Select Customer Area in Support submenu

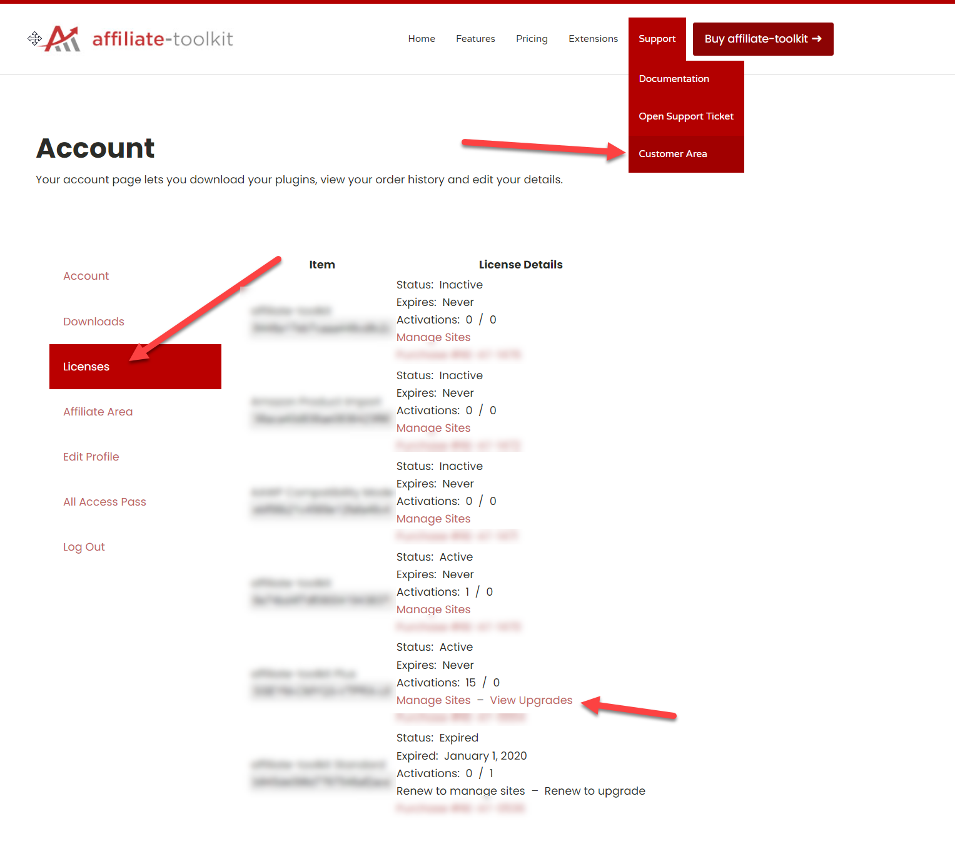point(686,154)
